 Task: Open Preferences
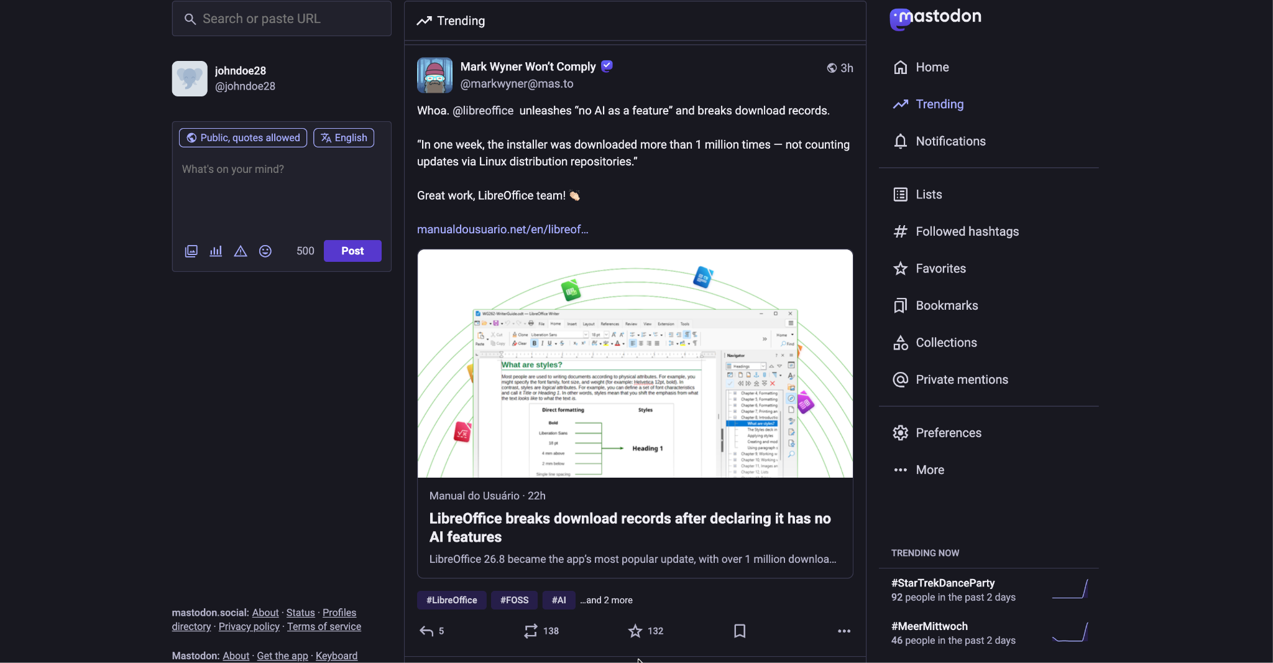tap(937, 433)
